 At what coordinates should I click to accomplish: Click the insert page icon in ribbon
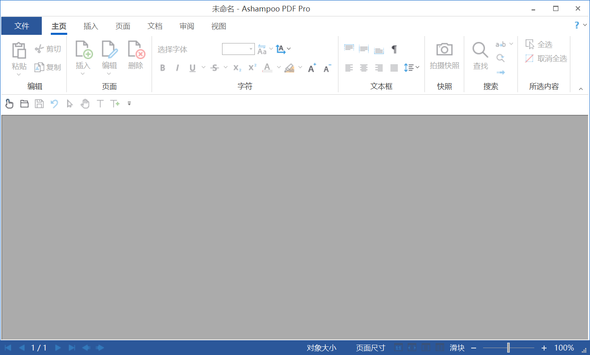83,50
